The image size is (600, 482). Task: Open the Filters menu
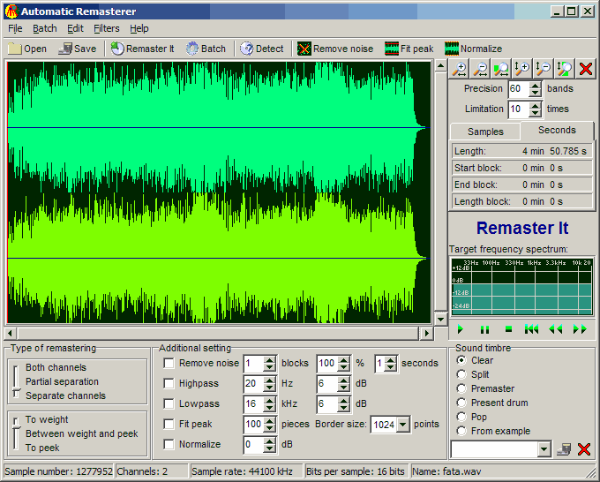(106, 28)
